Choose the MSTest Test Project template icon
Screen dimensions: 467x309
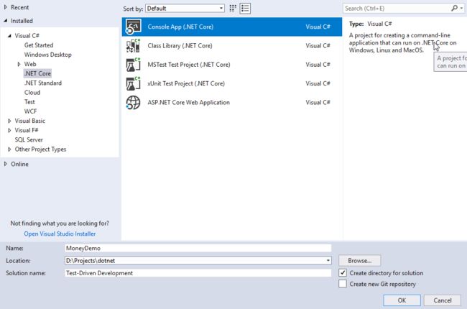(133, 65)
